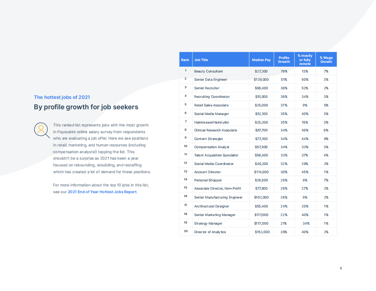This screenshot has width=376, height=291.
Task: Click the Social Media Manager entry
Action: (211, 114)
